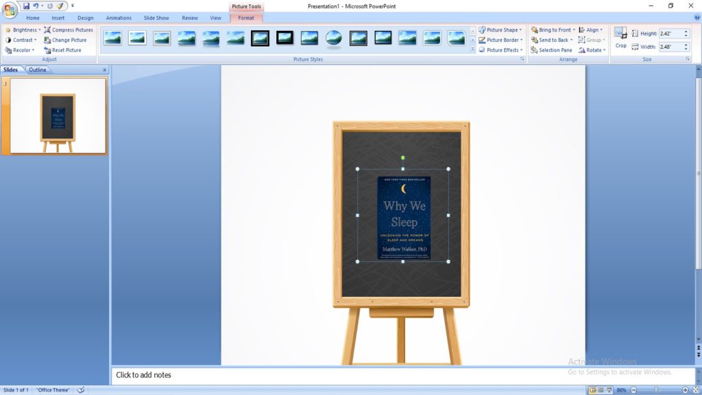This screenshot has height=395, width=702.
Task: Open the Contrast dropdown
Action: pos(21,40)
